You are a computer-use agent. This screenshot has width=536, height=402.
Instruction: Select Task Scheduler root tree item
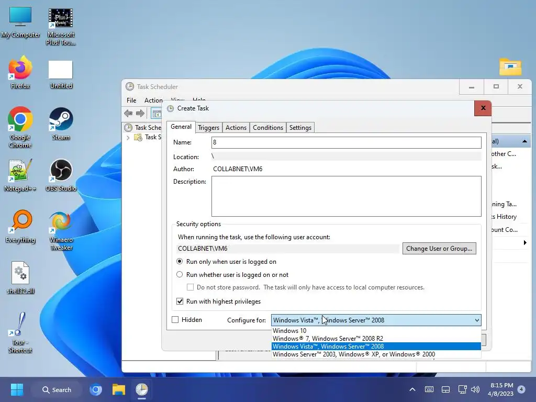point(143,128)
